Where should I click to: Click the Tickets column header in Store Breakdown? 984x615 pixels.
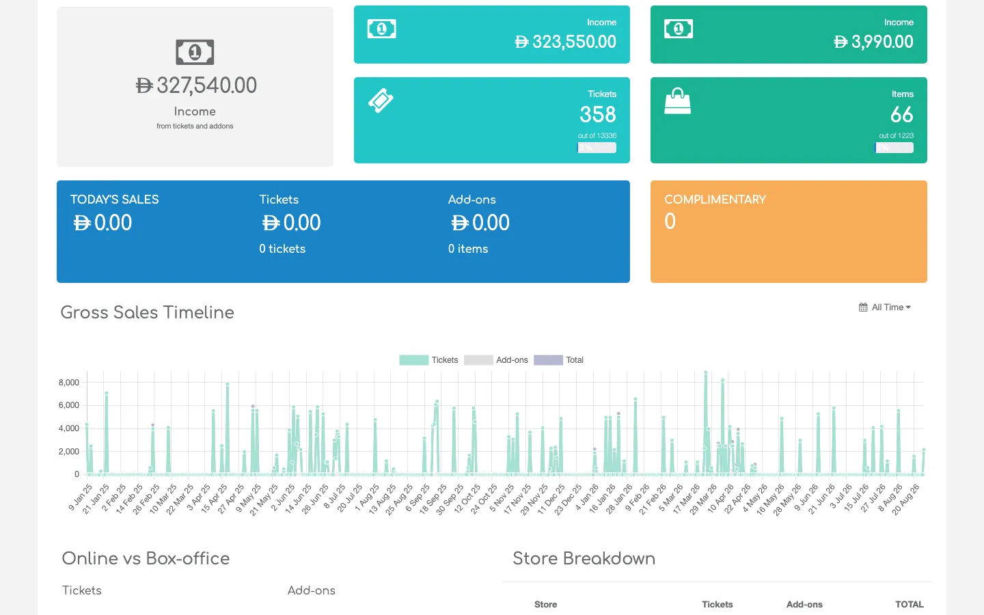coord(717,605)
